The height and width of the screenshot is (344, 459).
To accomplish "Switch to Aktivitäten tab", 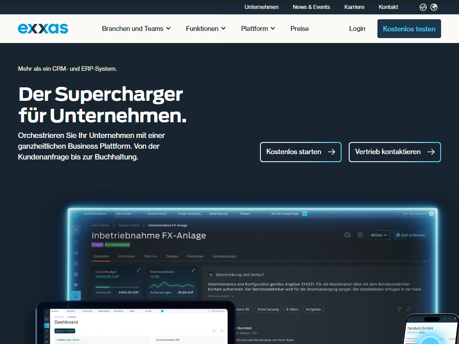I will tap(126, 256).
